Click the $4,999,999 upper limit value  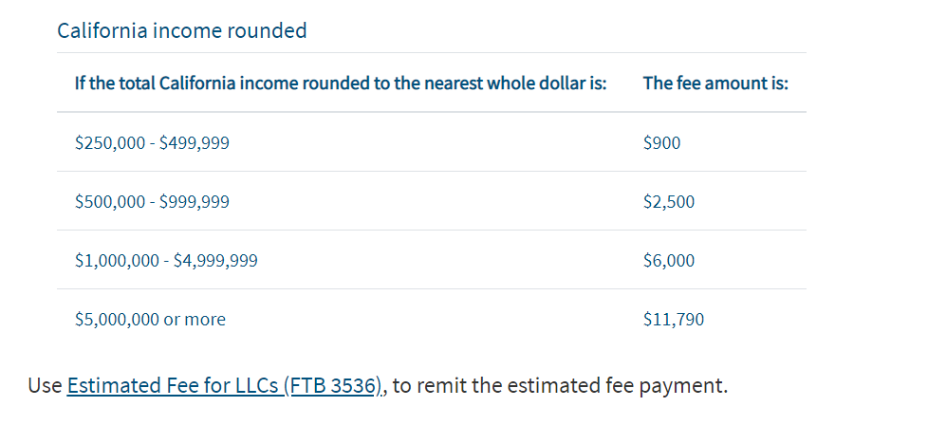click(215, 261)
